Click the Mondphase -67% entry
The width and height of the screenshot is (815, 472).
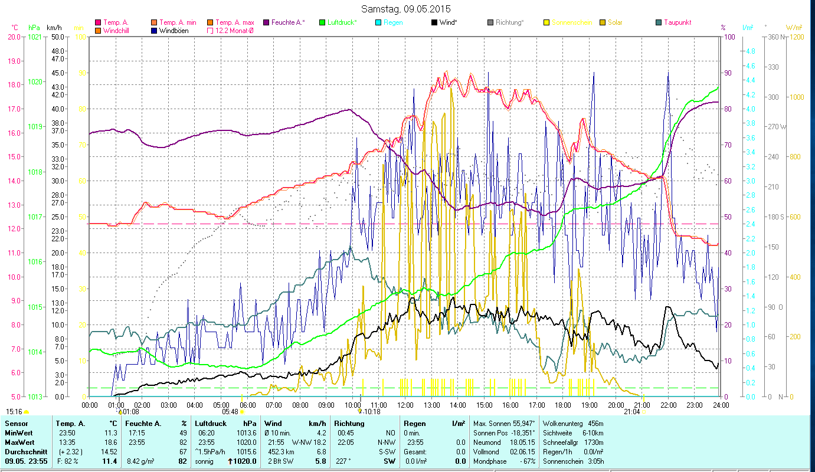[x=504, y=461]
